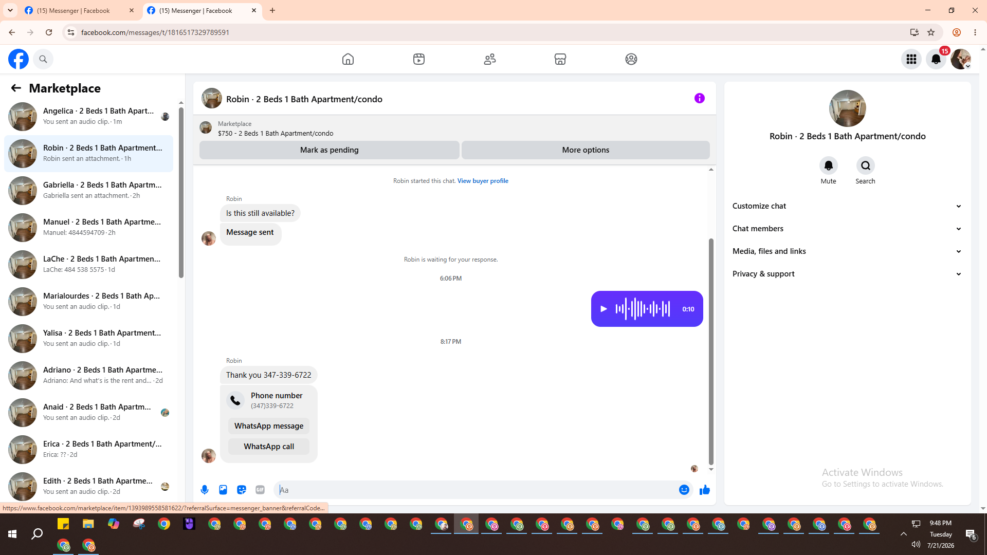Viewport: 987px width, 555px height.
Task: Record a voice clip with microphone icon
Action: 205,490
